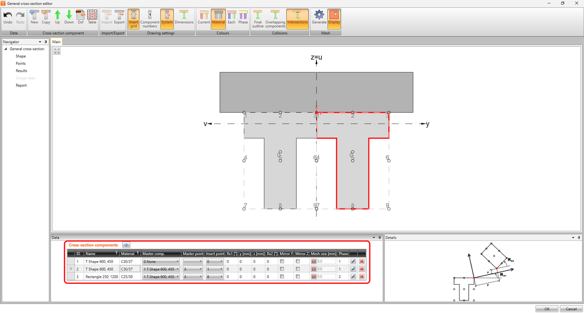Check Mirror Y for component 2
584x313 pixels.
[286, 268]
